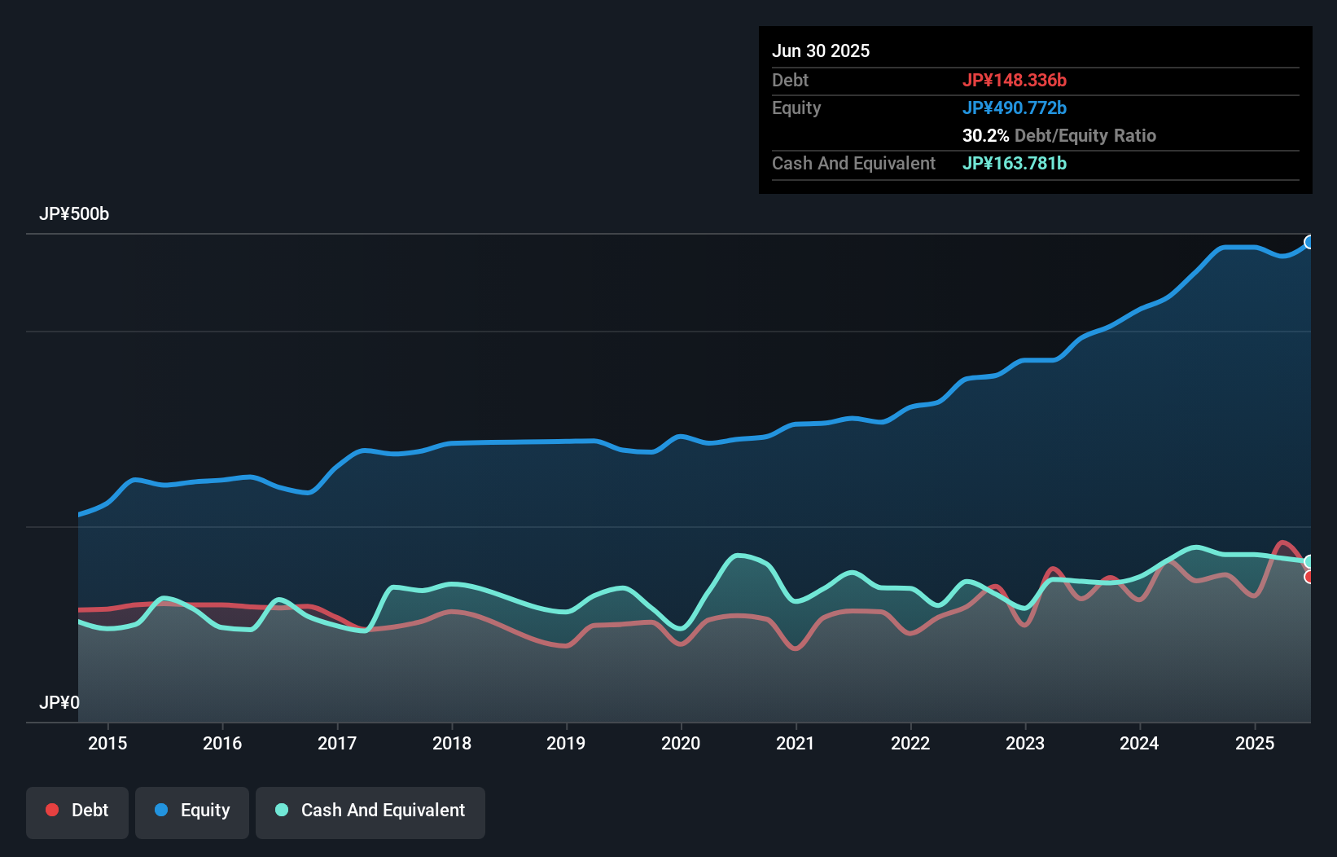Click the Cash value JP¥163.781b in tooltip
The image size is (1337, 857).
pos(1014,164)
